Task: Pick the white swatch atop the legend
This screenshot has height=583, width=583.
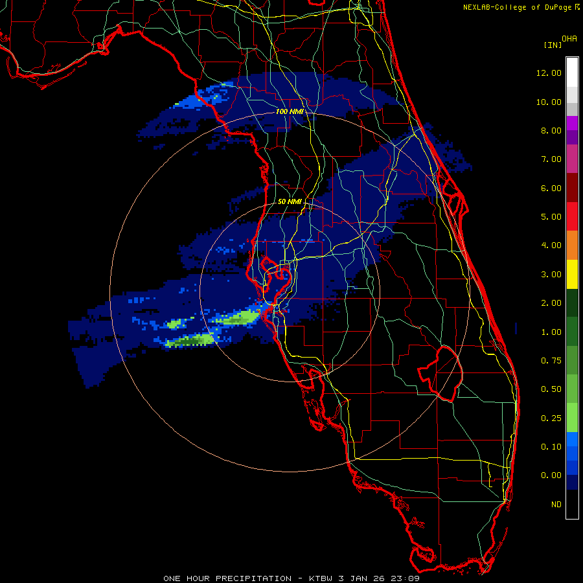Action: pos(572,73)
